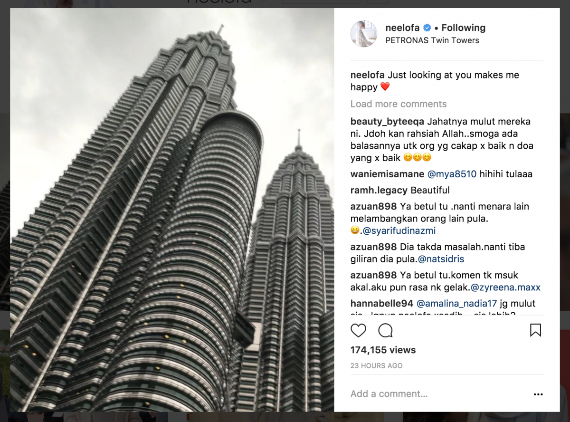Click the 23 HOURS AGO timestamp
The width and height of the screenshot is (570, 422).
click(x=376, y=366)
